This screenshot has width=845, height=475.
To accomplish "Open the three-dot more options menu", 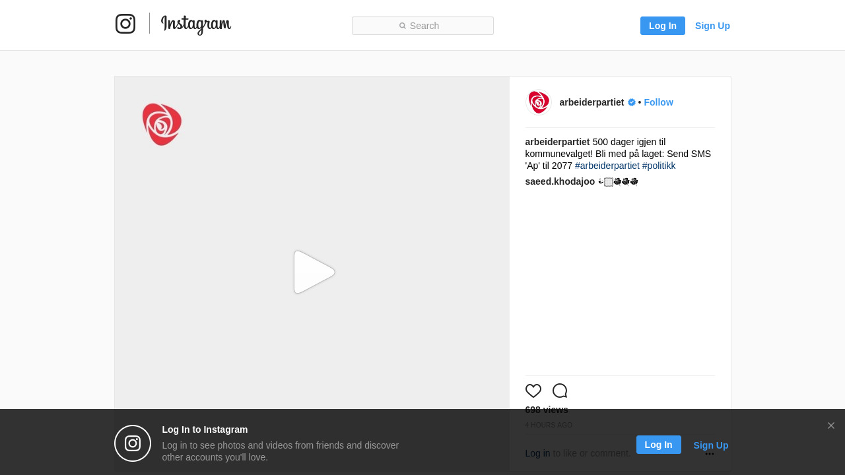I will pos(710,453).
